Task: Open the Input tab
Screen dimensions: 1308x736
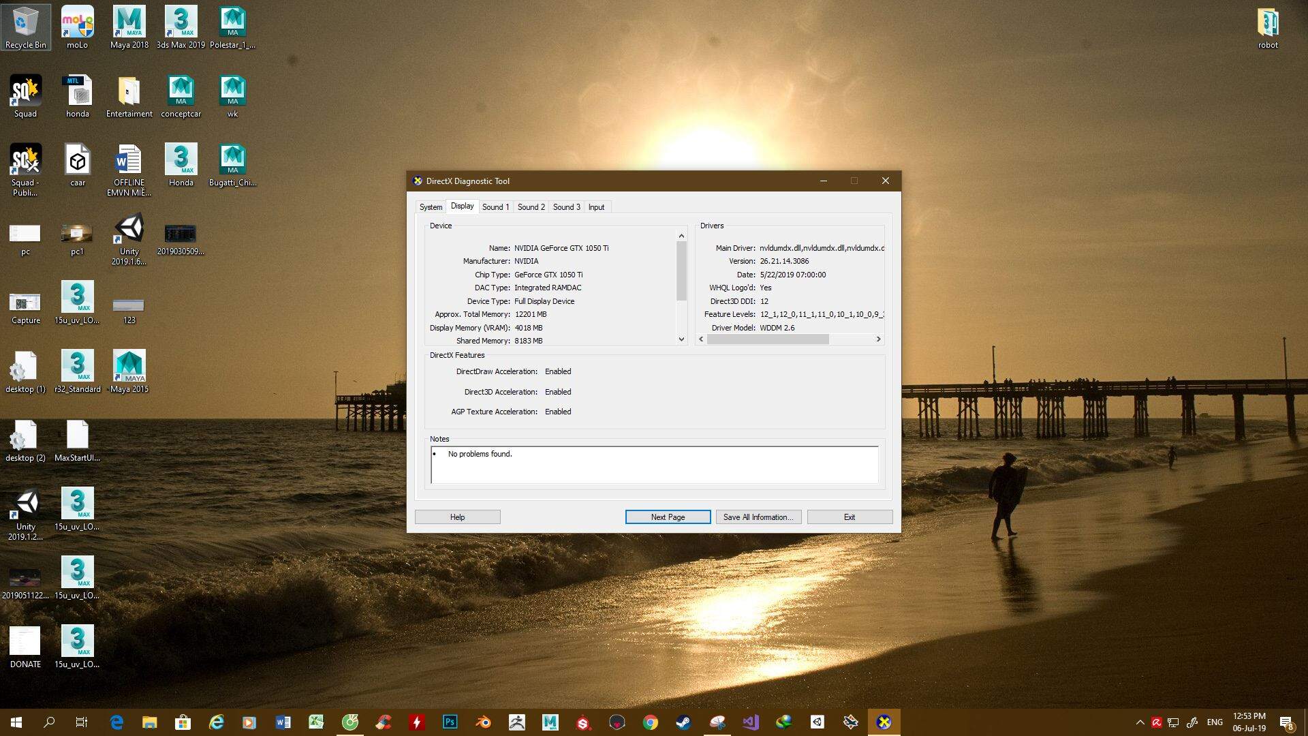Action: point(596,207)
